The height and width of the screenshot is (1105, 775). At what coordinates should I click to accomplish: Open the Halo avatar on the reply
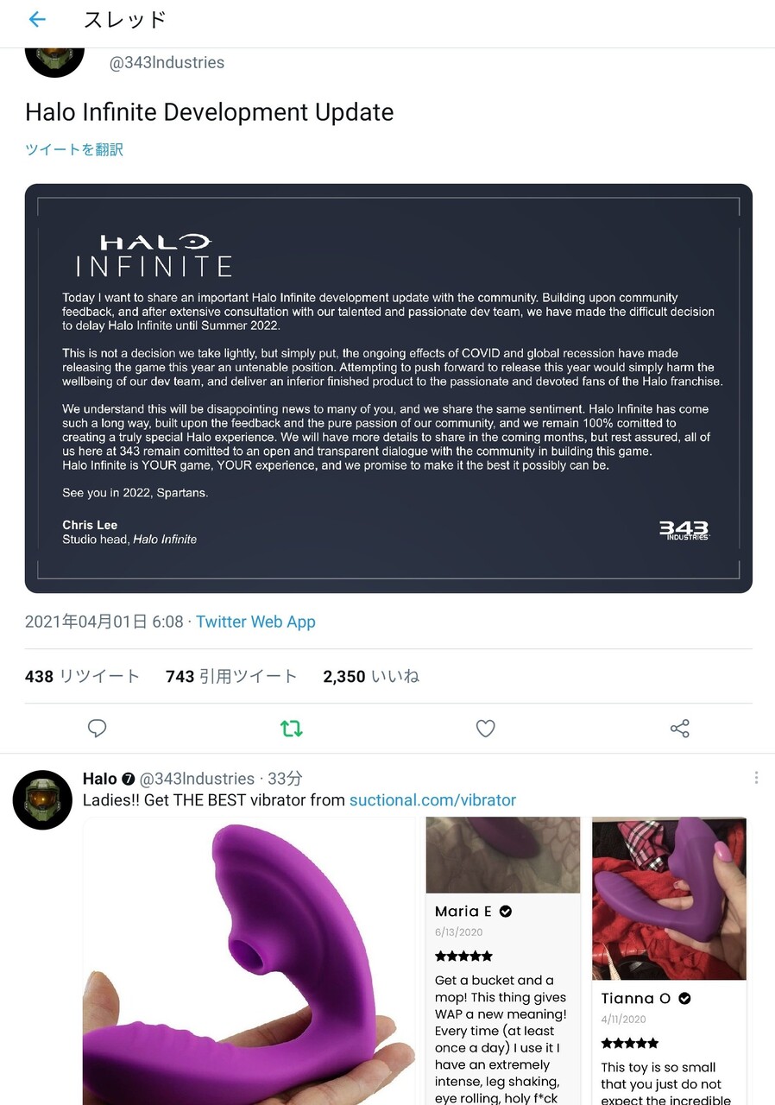click(x=42, y=800)
